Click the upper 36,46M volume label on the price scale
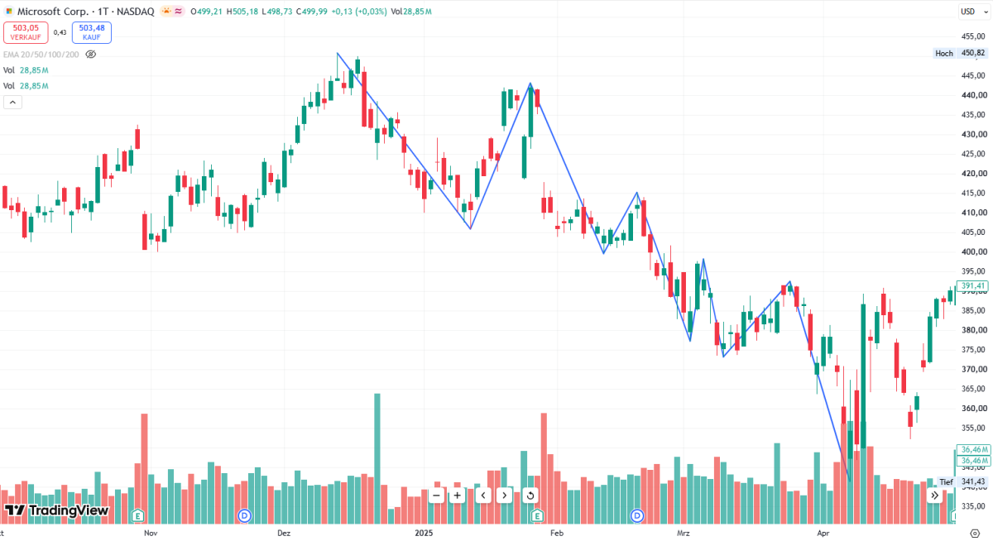Viewport: 993px width, 541px height. click(973, 449)
